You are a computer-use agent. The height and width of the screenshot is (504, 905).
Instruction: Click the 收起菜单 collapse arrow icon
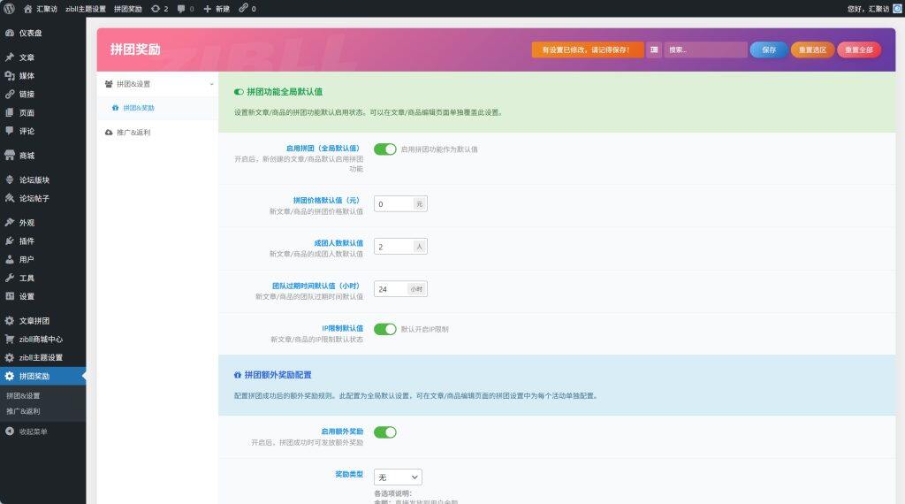(x=10, y=431)
